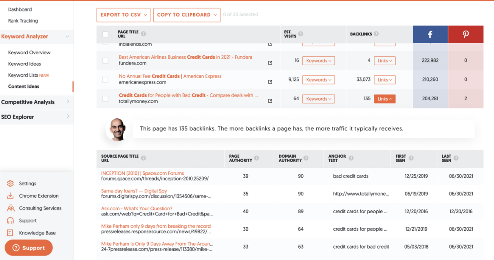Click the orange Support button
494x260 pixels.
pos(29,248)
